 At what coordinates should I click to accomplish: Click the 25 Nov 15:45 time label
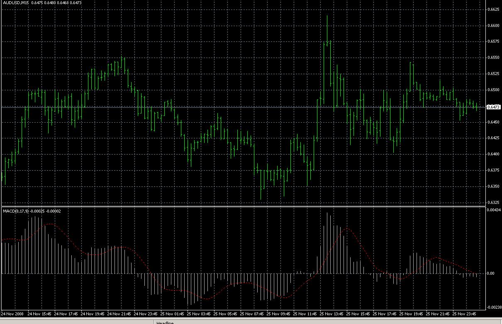pos(358,314)
